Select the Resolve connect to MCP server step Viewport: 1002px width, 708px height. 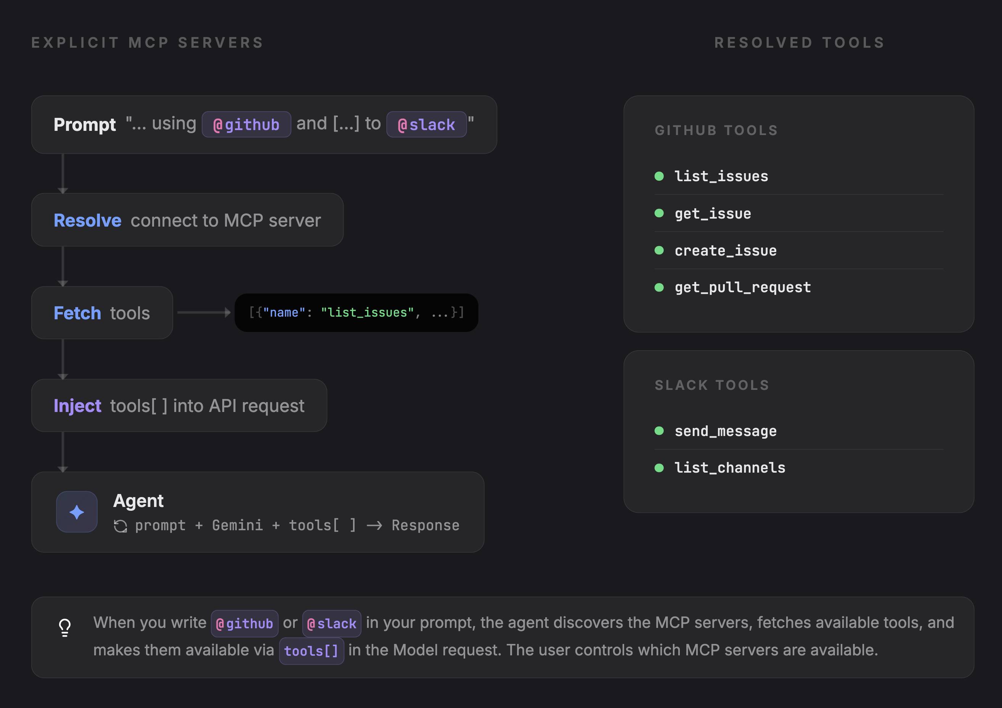(x=187, y=220)
